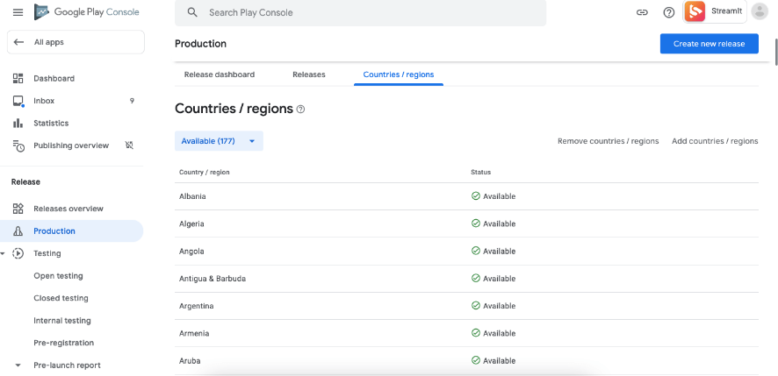This screenshot has width=778, height=376.
Task: Switch to the Releases tab
Action: tap(309, 74)
